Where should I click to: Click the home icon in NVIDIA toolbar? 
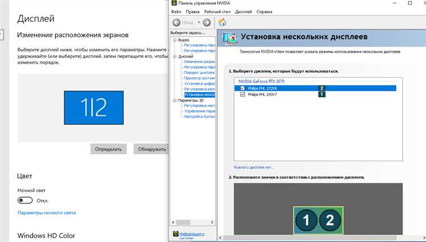pyautogui.click(x=222, y=22)
